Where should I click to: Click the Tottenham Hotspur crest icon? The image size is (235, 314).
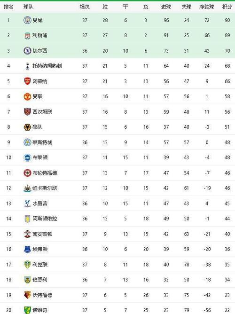(x=27, y=66)
